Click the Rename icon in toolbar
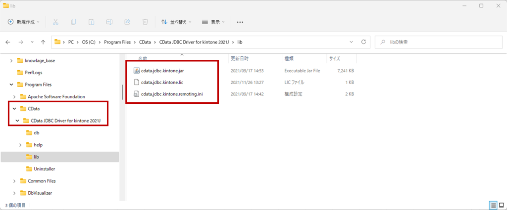Image resolution: width=507 pixels, height=210 pixels. point(109,22)
